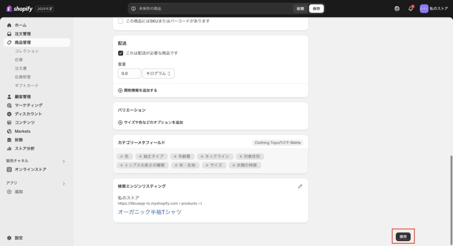Click the plus icon beside 関税情報を追加する

click(120, 90)
